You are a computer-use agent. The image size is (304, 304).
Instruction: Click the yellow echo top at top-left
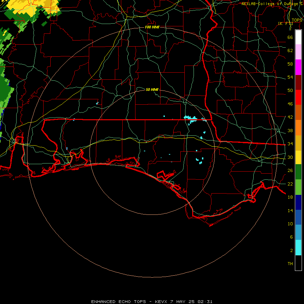click(33, 8)
